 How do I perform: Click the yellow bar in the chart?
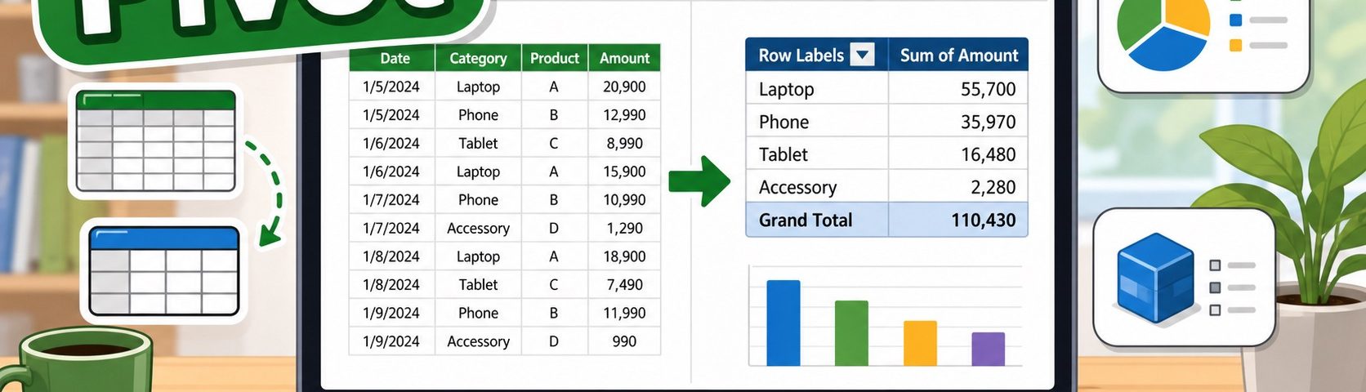tap(920, 343)
